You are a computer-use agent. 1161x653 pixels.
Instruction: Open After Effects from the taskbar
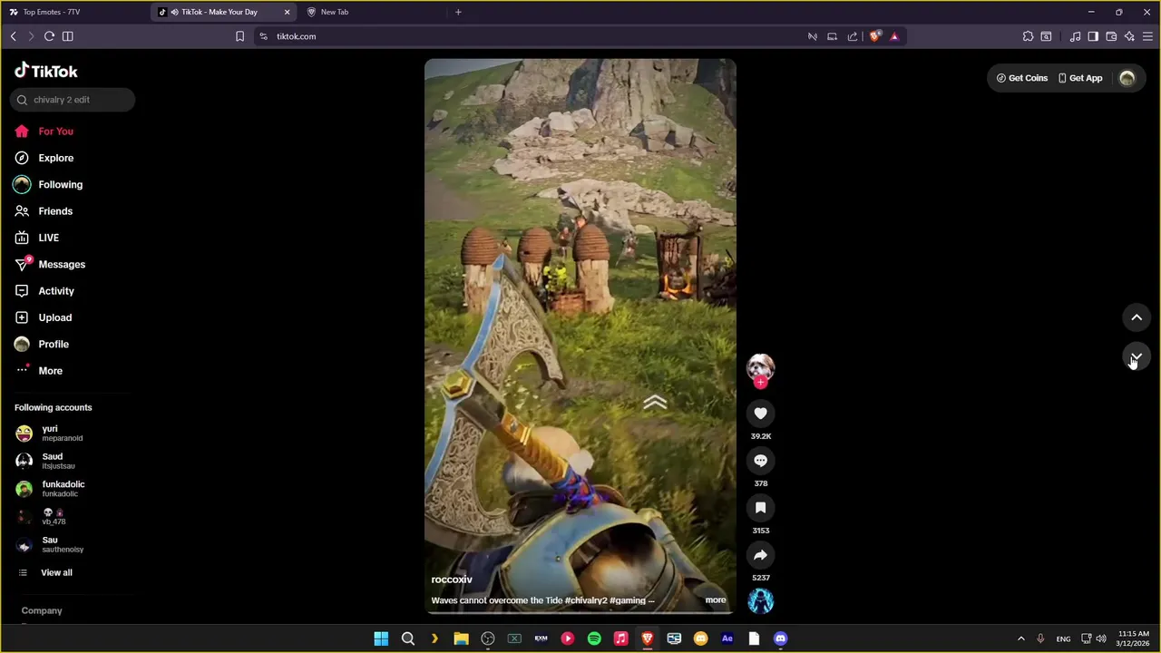click(x=727, y=638)
